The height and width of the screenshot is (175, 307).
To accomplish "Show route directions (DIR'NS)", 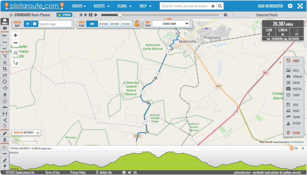I will pos(293,83).
